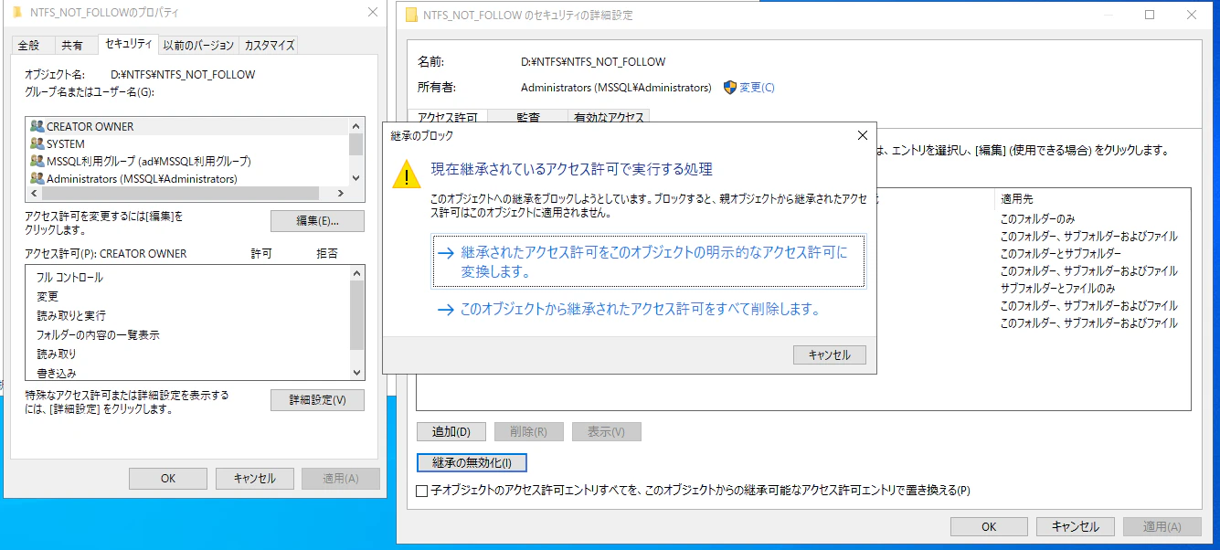
Task: Click the owner text Administrators (MSSQL¥Administrators)
Action: (x=616, y=88)
